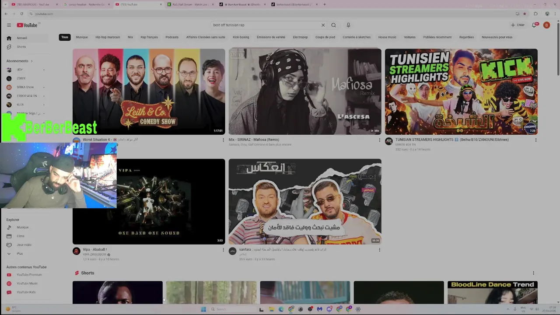
Task: Select Coups de pied chip
Action: (325, 37)
